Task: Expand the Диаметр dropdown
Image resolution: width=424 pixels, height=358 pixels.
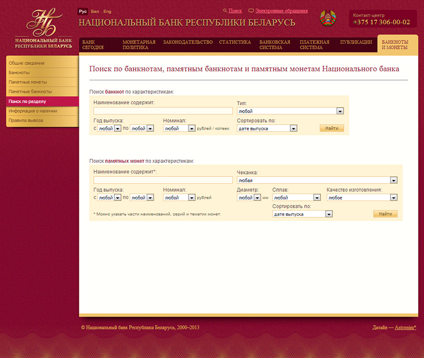Action: pyautogui.click(x=249, y=197)
